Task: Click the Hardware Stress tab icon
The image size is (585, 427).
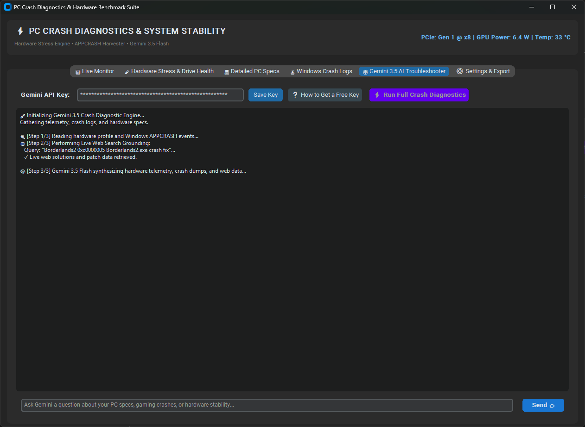Action: [127, 72]
